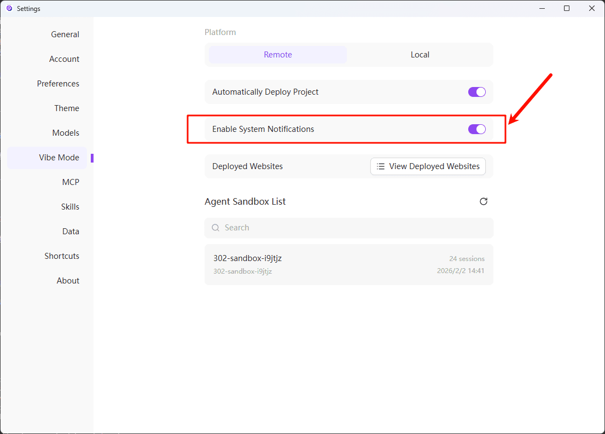Switch platform to Local
The image size is (605, 434).
(420, 55)
